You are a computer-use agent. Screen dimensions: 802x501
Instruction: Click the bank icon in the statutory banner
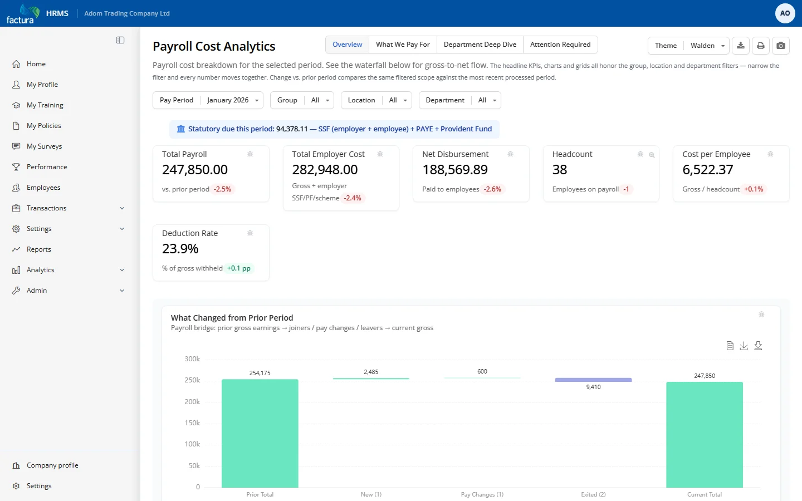(x=181, y=129)
